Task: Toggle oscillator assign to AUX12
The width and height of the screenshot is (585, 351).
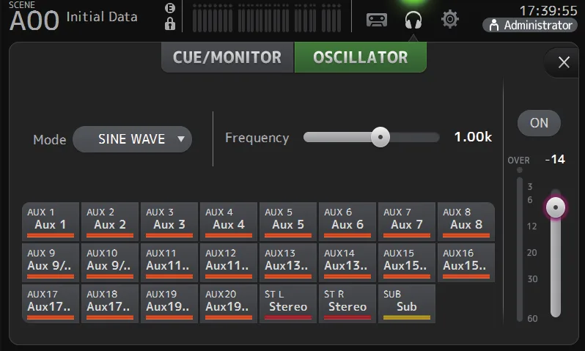Action: (228, 262)
